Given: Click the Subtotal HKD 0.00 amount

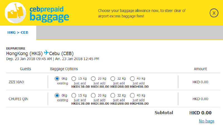Looking at the screenshot, I should tap(200, 113).
